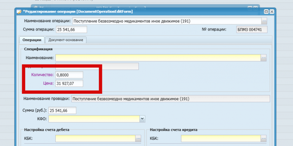Click the Сумма операции field
This screenshot has width=293, height=146.
coord(71,29)
